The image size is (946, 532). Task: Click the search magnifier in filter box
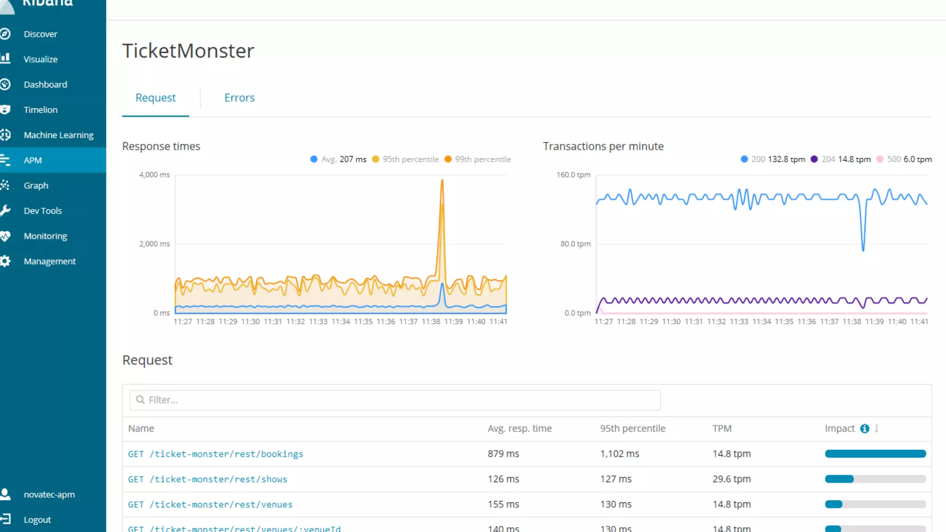pyautogui.click(x=140, y=399)
